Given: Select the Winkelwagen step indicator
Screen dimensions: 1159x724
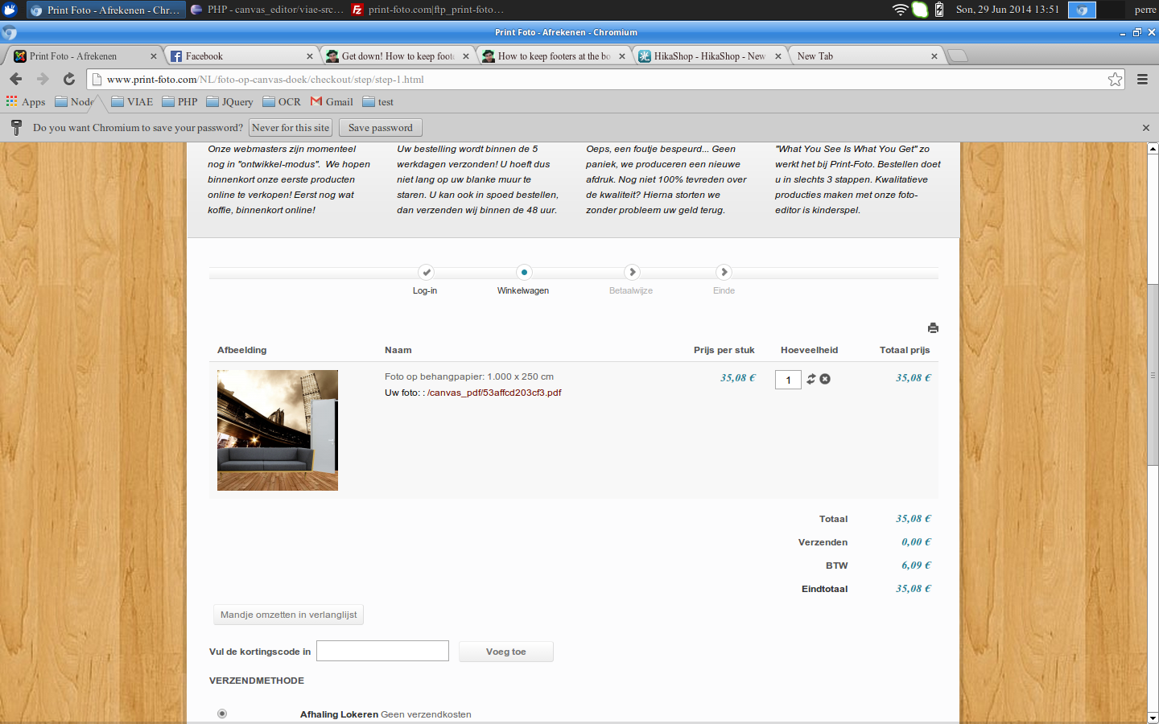Looking at the screenshot, I should [x=524, y=272].
